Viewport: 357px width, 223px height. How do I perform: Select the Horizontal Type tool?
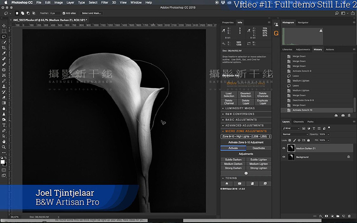(x=4, y=125)
